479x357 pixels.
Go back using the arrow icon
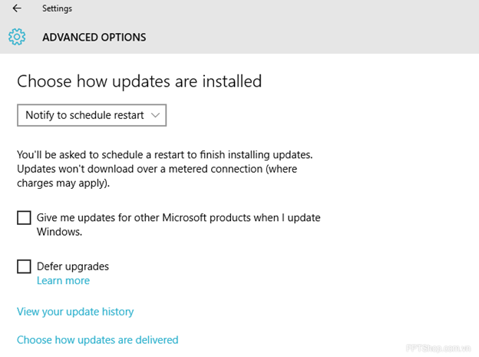pos(17,8)
